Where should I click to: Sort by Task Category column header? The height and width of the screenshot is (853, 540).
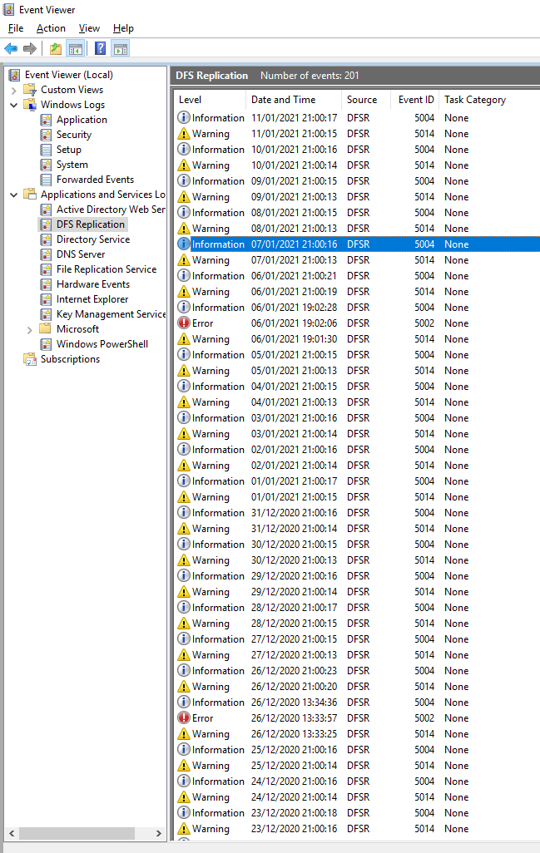489,100
